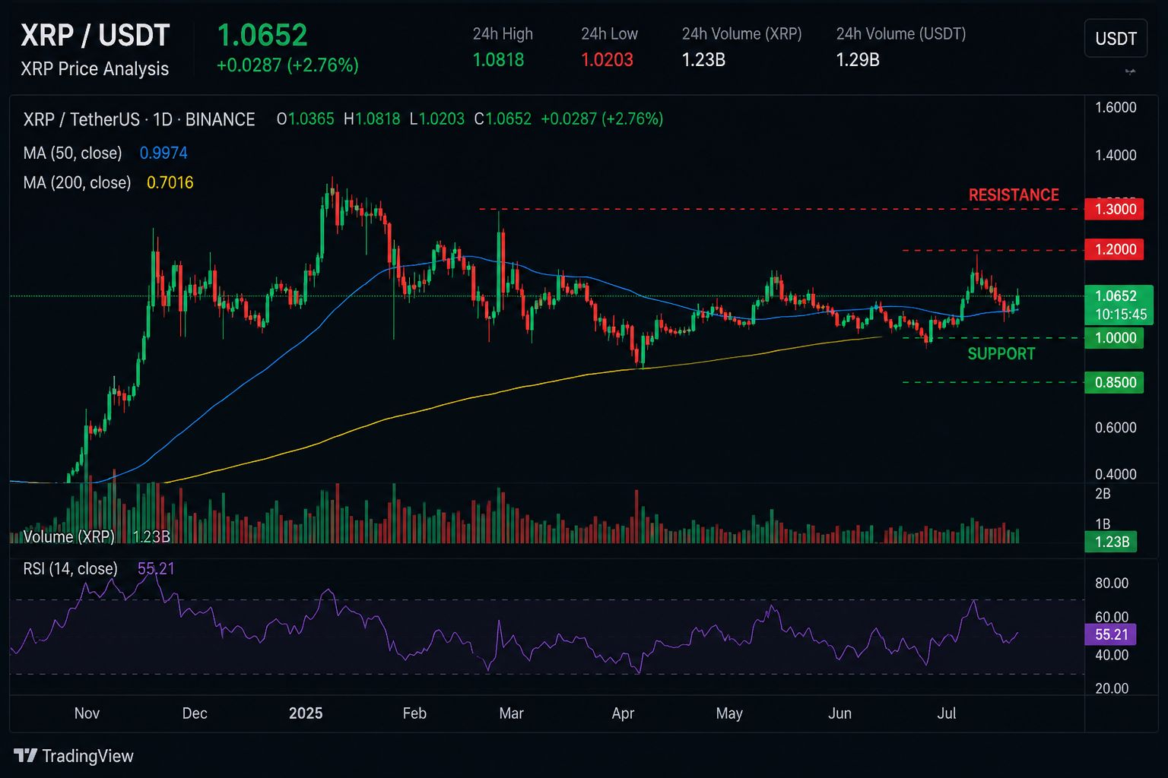Click the O1.0365 open value in legend
The width and height of the screenshot is (1168, 778).
(305, 119)
